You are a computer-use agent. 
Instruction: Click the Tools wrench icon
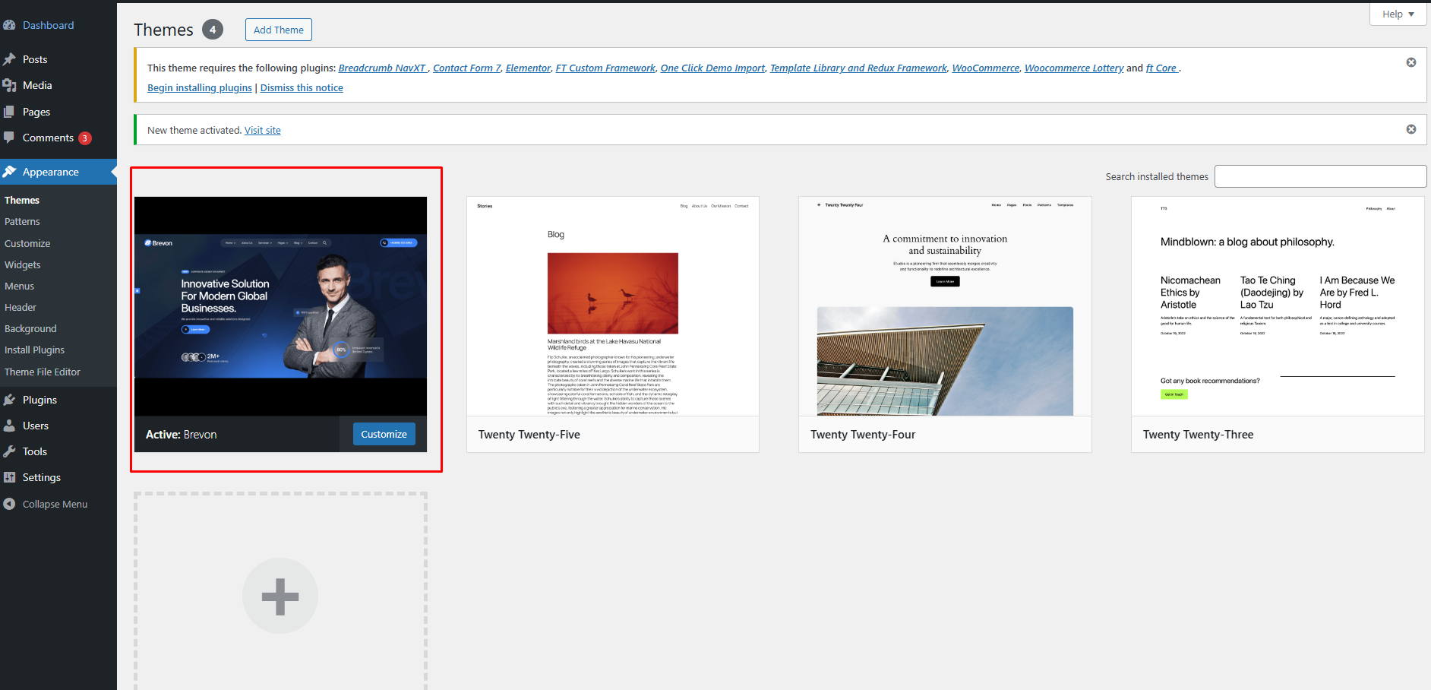[x=9, y=451]
